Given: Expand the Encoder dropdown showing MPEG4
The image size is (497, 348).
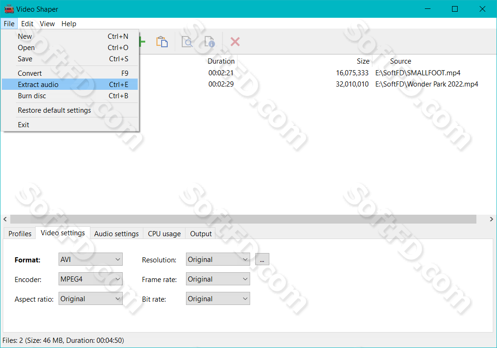Looking at the screenshot, I should pos(91,279).
